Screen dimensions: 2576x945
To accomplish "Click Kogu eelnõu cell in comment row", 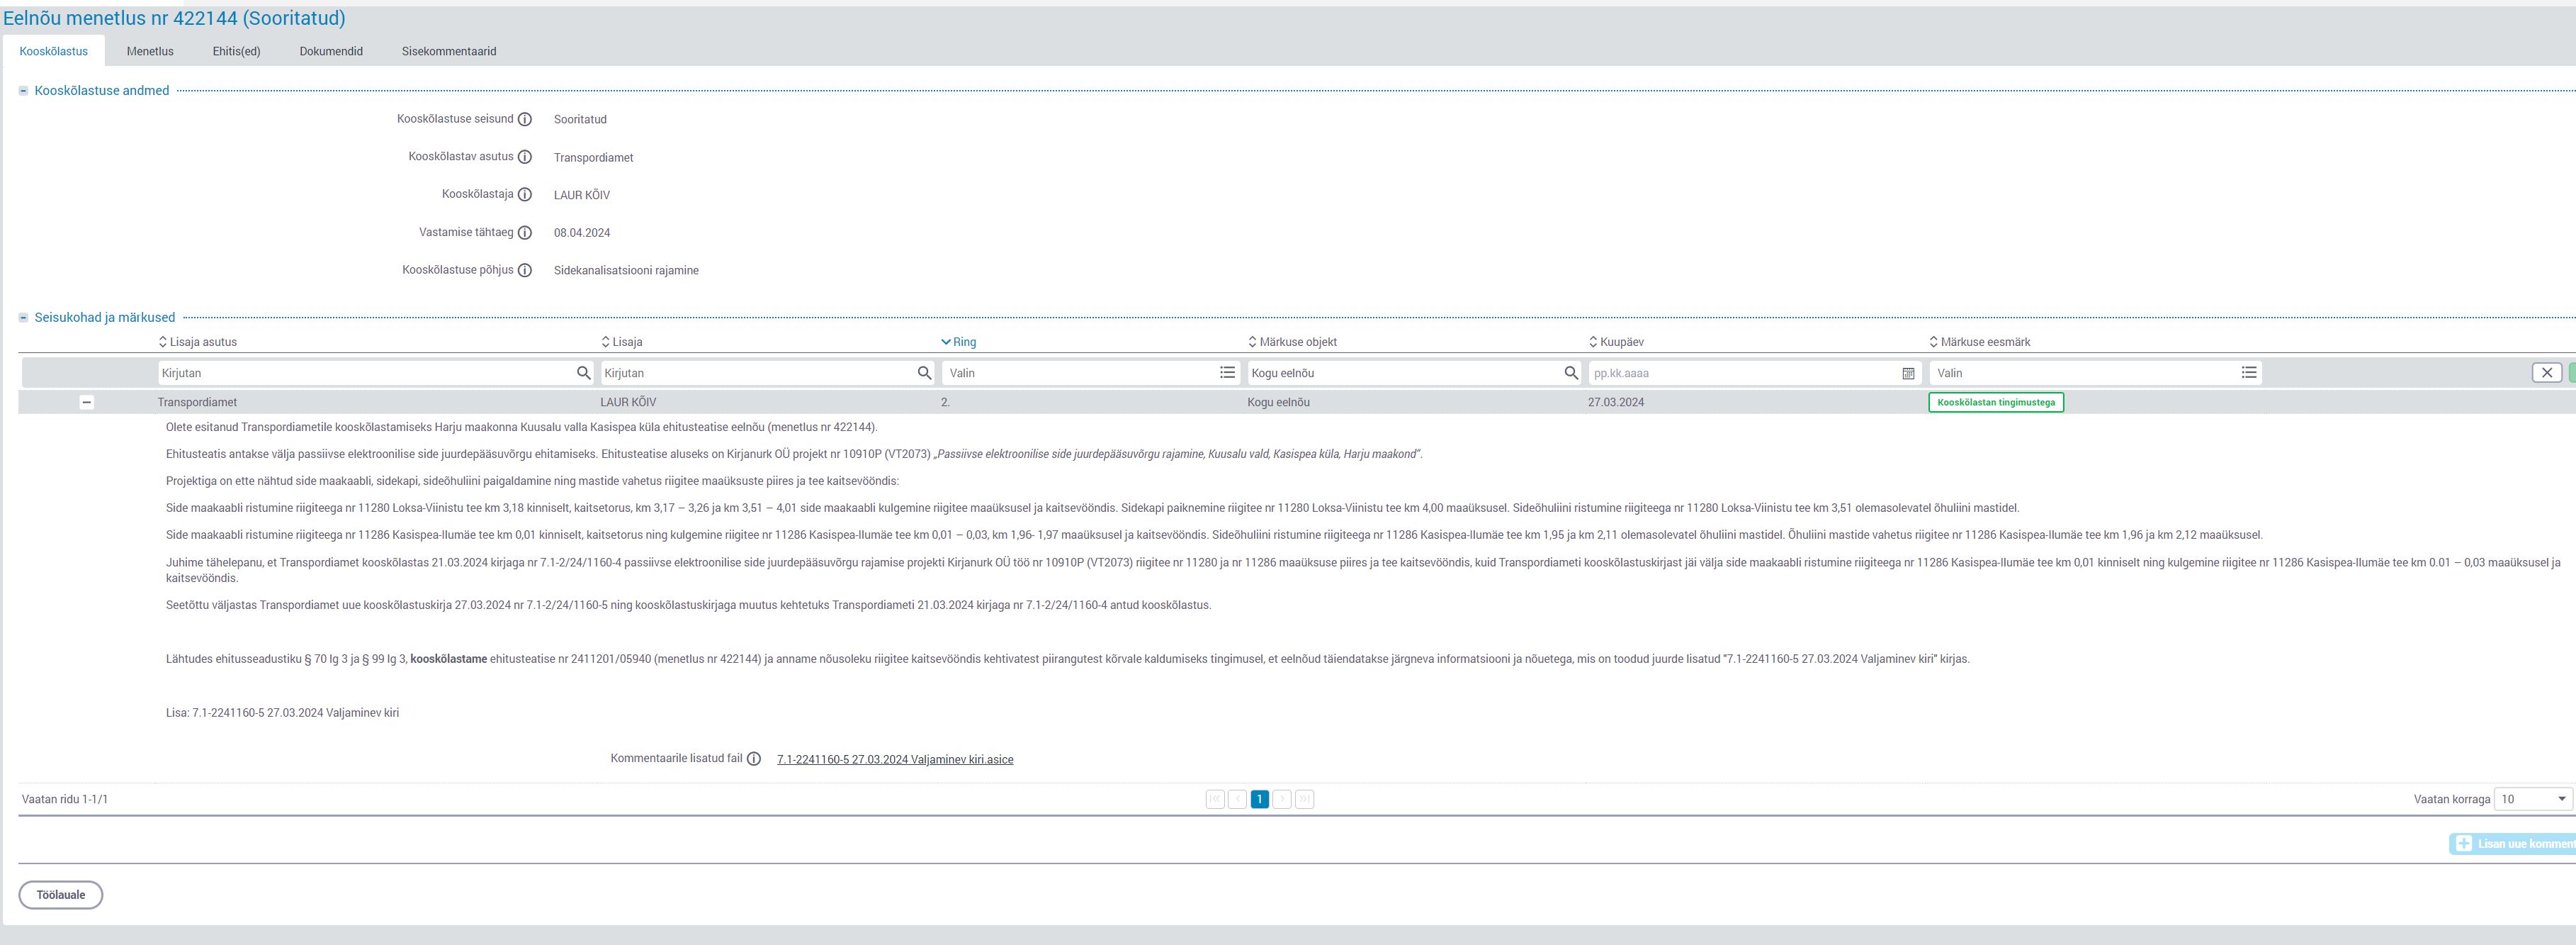I will tap(1278, 403).
